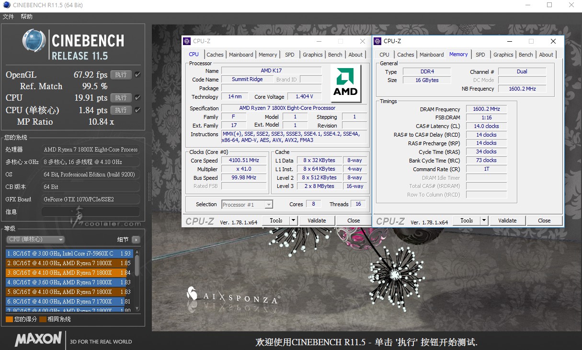This screenshot has height=350, width=582.
Task: Switch to Mainboard tab in the AMD K17 CPU-Z window
Action: pos(241,55)
